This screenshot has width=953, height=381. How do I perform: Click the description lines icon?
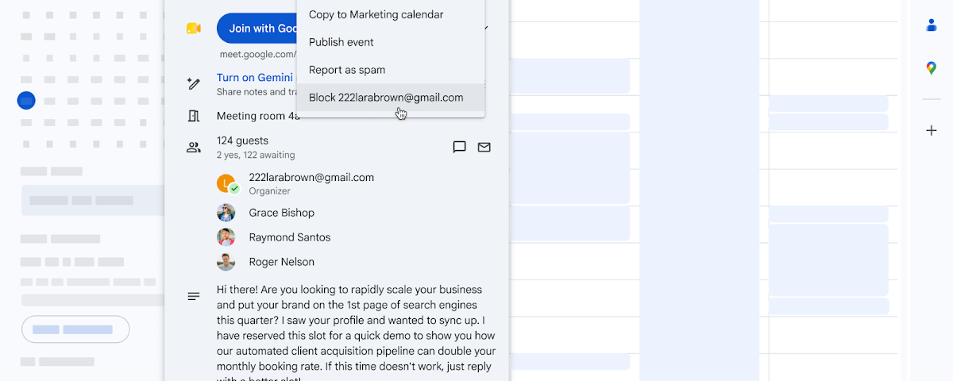pyautogui.click(x=193, y=296)
